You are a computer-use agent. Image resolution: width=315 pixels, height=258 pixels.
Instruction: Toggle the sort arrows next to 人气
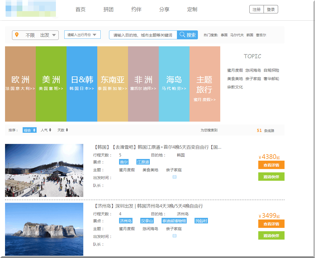[51, 130]
